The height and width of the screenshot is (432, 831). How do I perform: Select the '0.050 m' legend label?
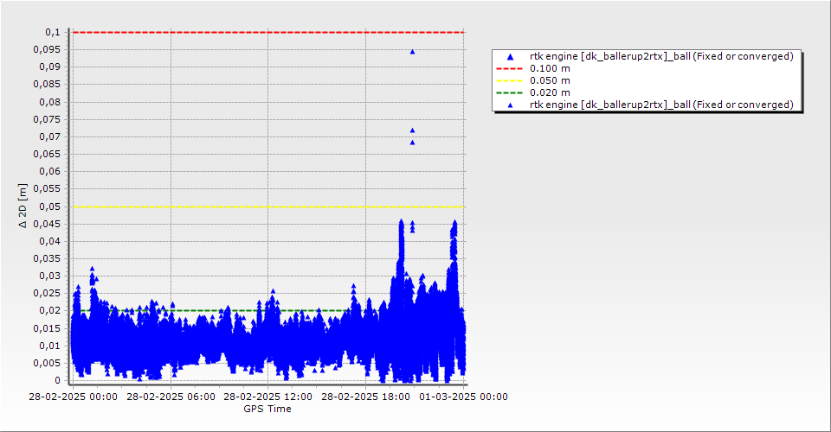[x=551, y=81]
